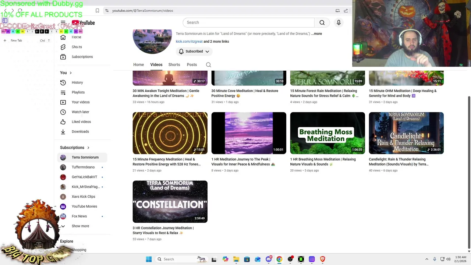Click the browser address bar URL
The image size is (471, 265).
pyautogui.click(x=142, y=11)
